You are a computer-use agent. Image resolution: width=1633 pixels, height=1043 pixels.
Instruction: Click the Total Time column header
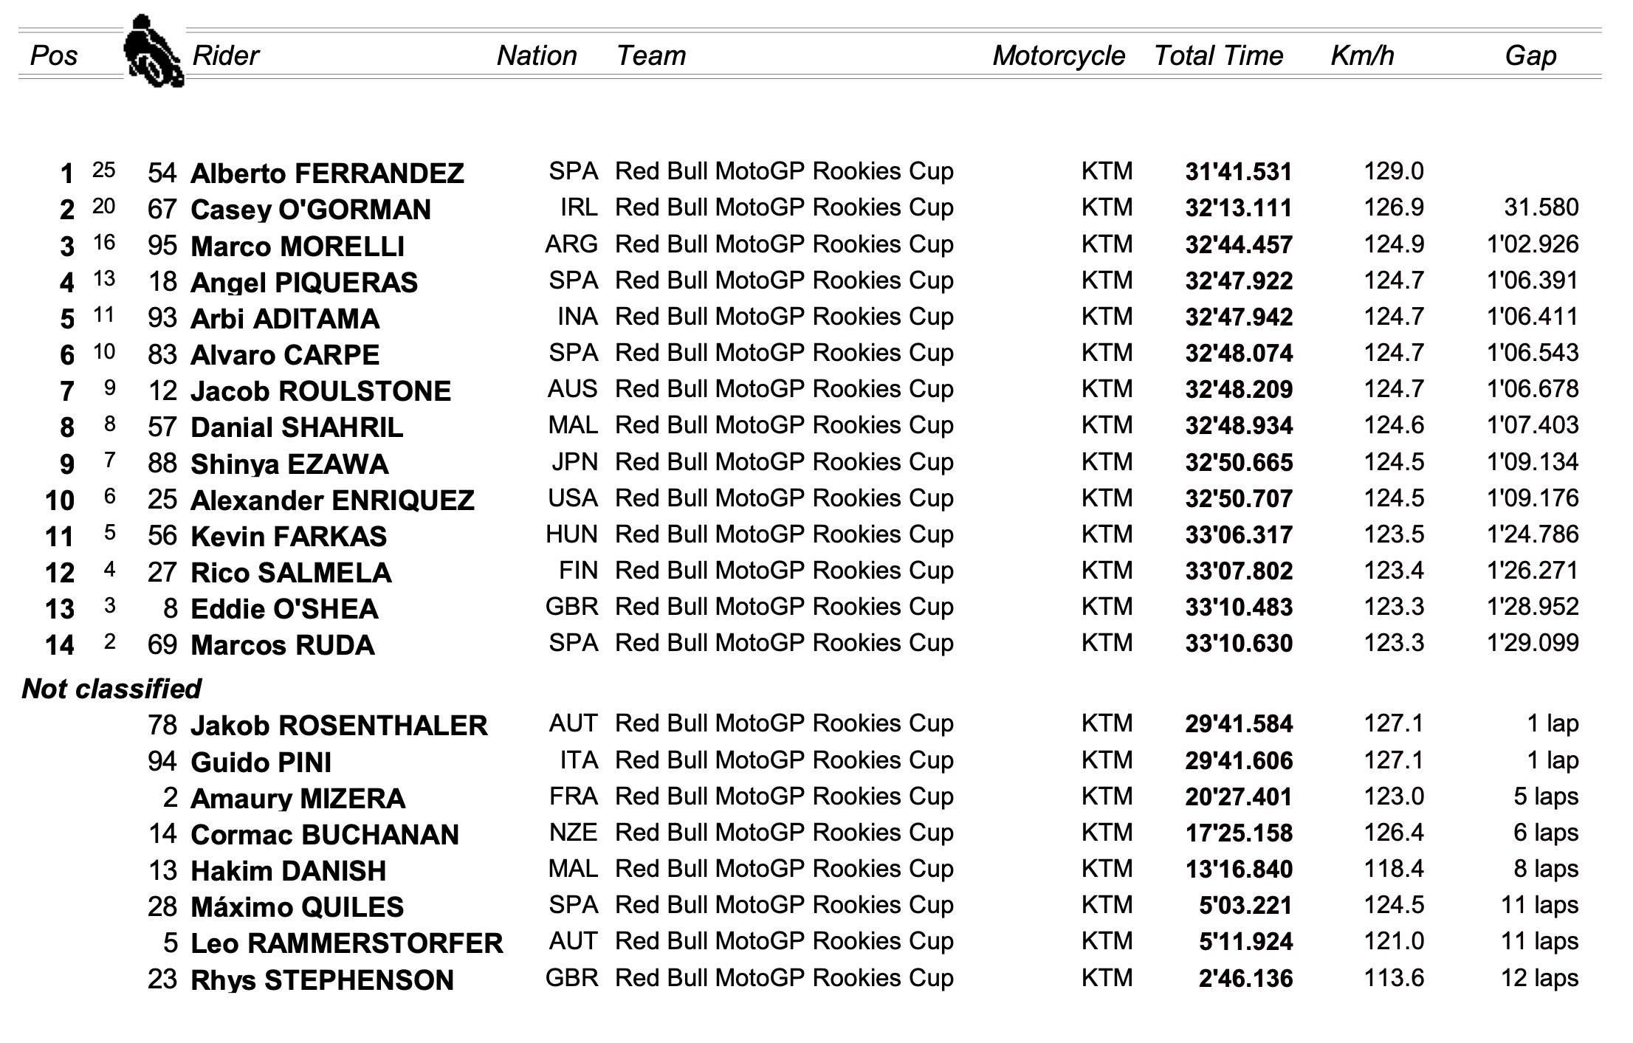tap(1218, 55)
